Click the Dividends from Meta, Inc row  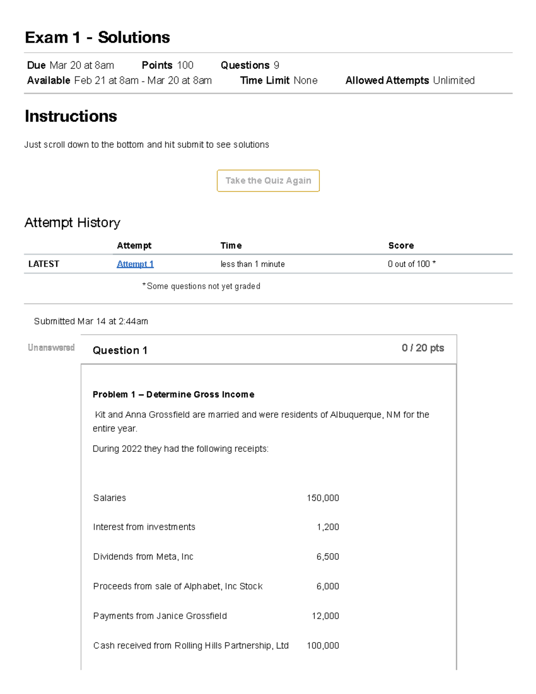143,557
